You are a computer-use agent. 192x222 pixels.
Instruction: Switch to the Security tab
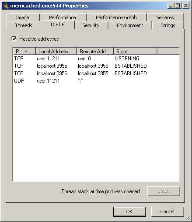91,25
